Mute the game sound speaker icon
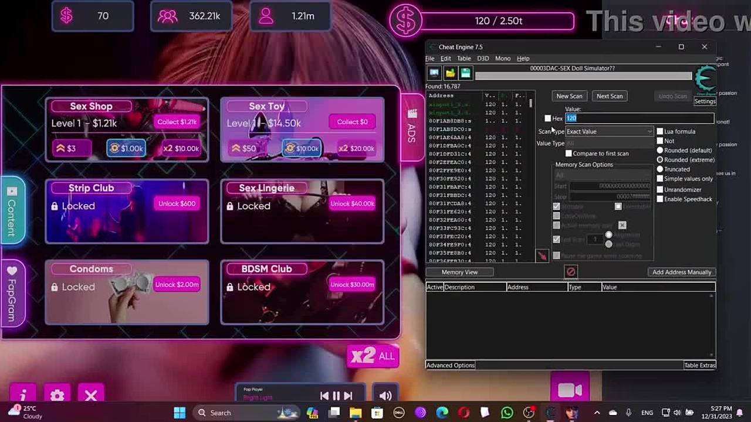 (x=385, y=396)
